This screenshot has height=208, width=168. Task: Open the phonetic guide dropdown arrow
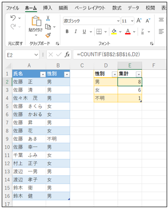point(149,32)
